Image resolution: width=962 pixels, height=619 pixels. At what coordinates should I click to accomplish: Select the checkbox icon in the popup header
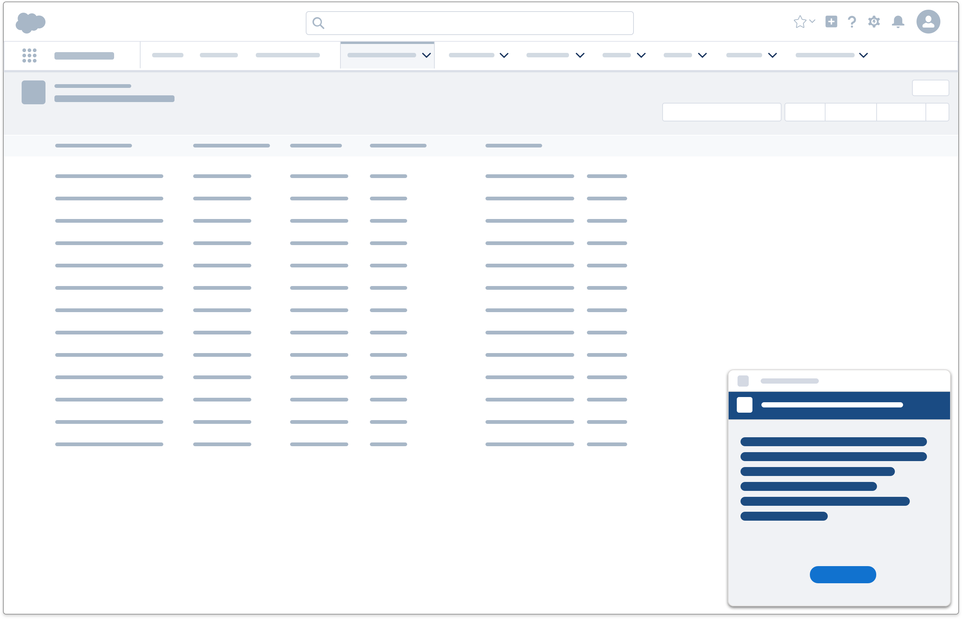point(744,405)
